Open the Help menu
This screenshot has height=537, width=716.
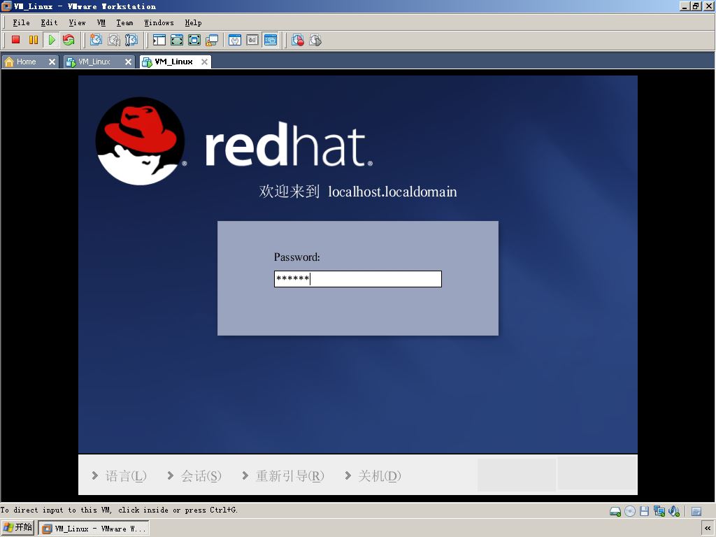pyautogui.click(x=193, y=23)
